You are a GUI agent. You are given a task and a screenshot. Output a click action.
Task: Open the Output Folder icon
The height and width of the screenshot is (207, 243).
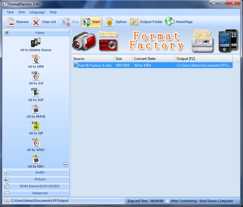point(134,22)
